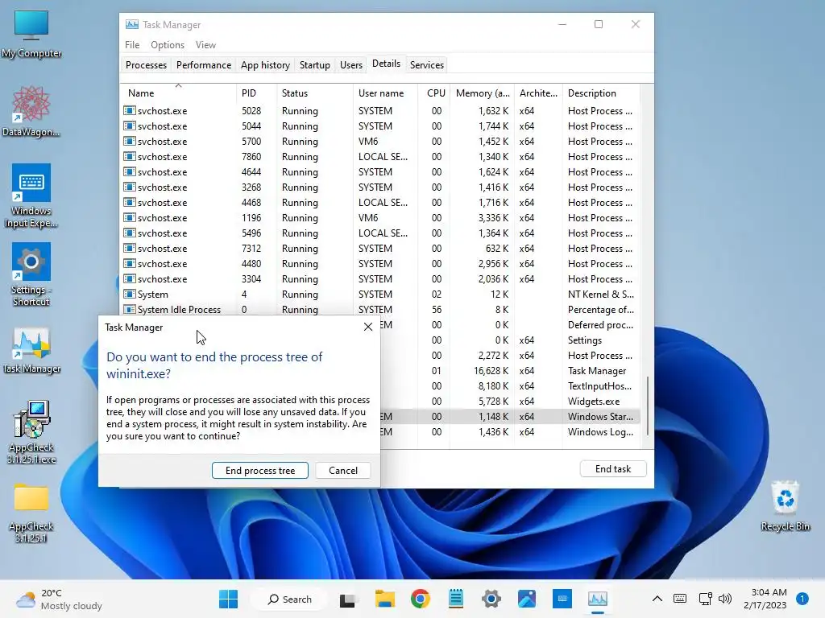
Task: Open the notification badge icon
Action: click(802, 599)
